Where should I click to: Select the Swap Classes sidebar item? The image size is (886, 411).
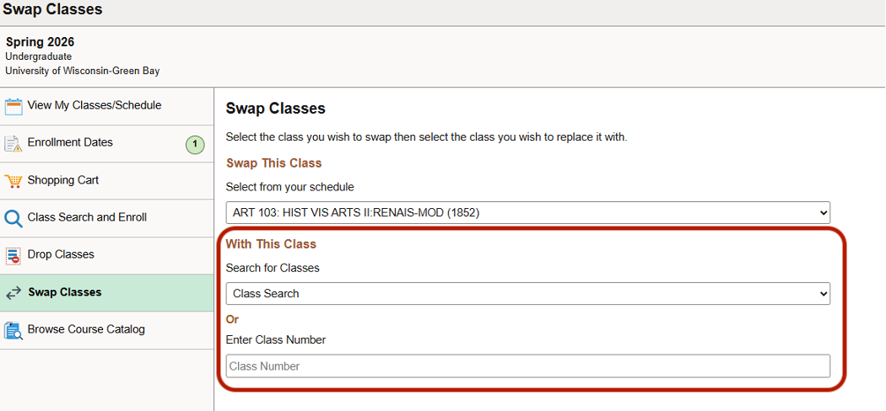(64, 292)
